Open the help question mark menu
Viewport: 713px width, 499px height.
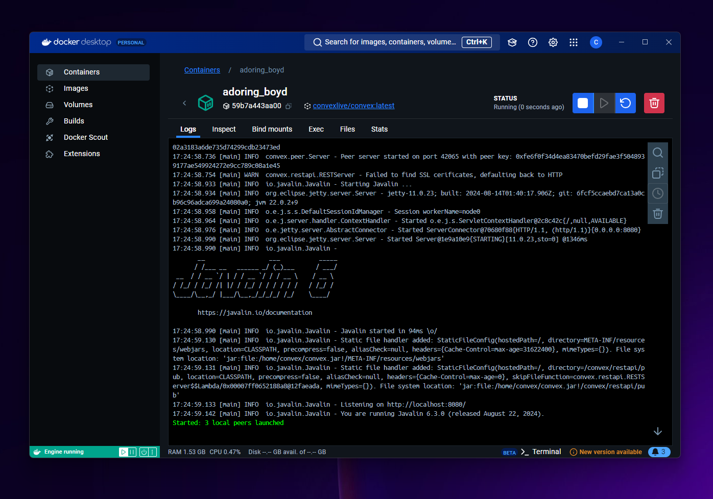(533, 42)
